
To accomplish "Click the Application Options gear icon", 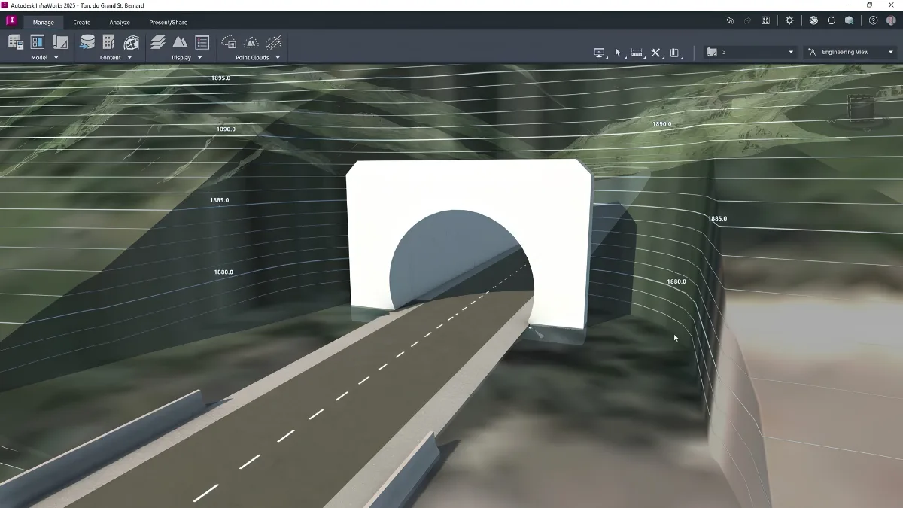I will click(x=789, y=20).
